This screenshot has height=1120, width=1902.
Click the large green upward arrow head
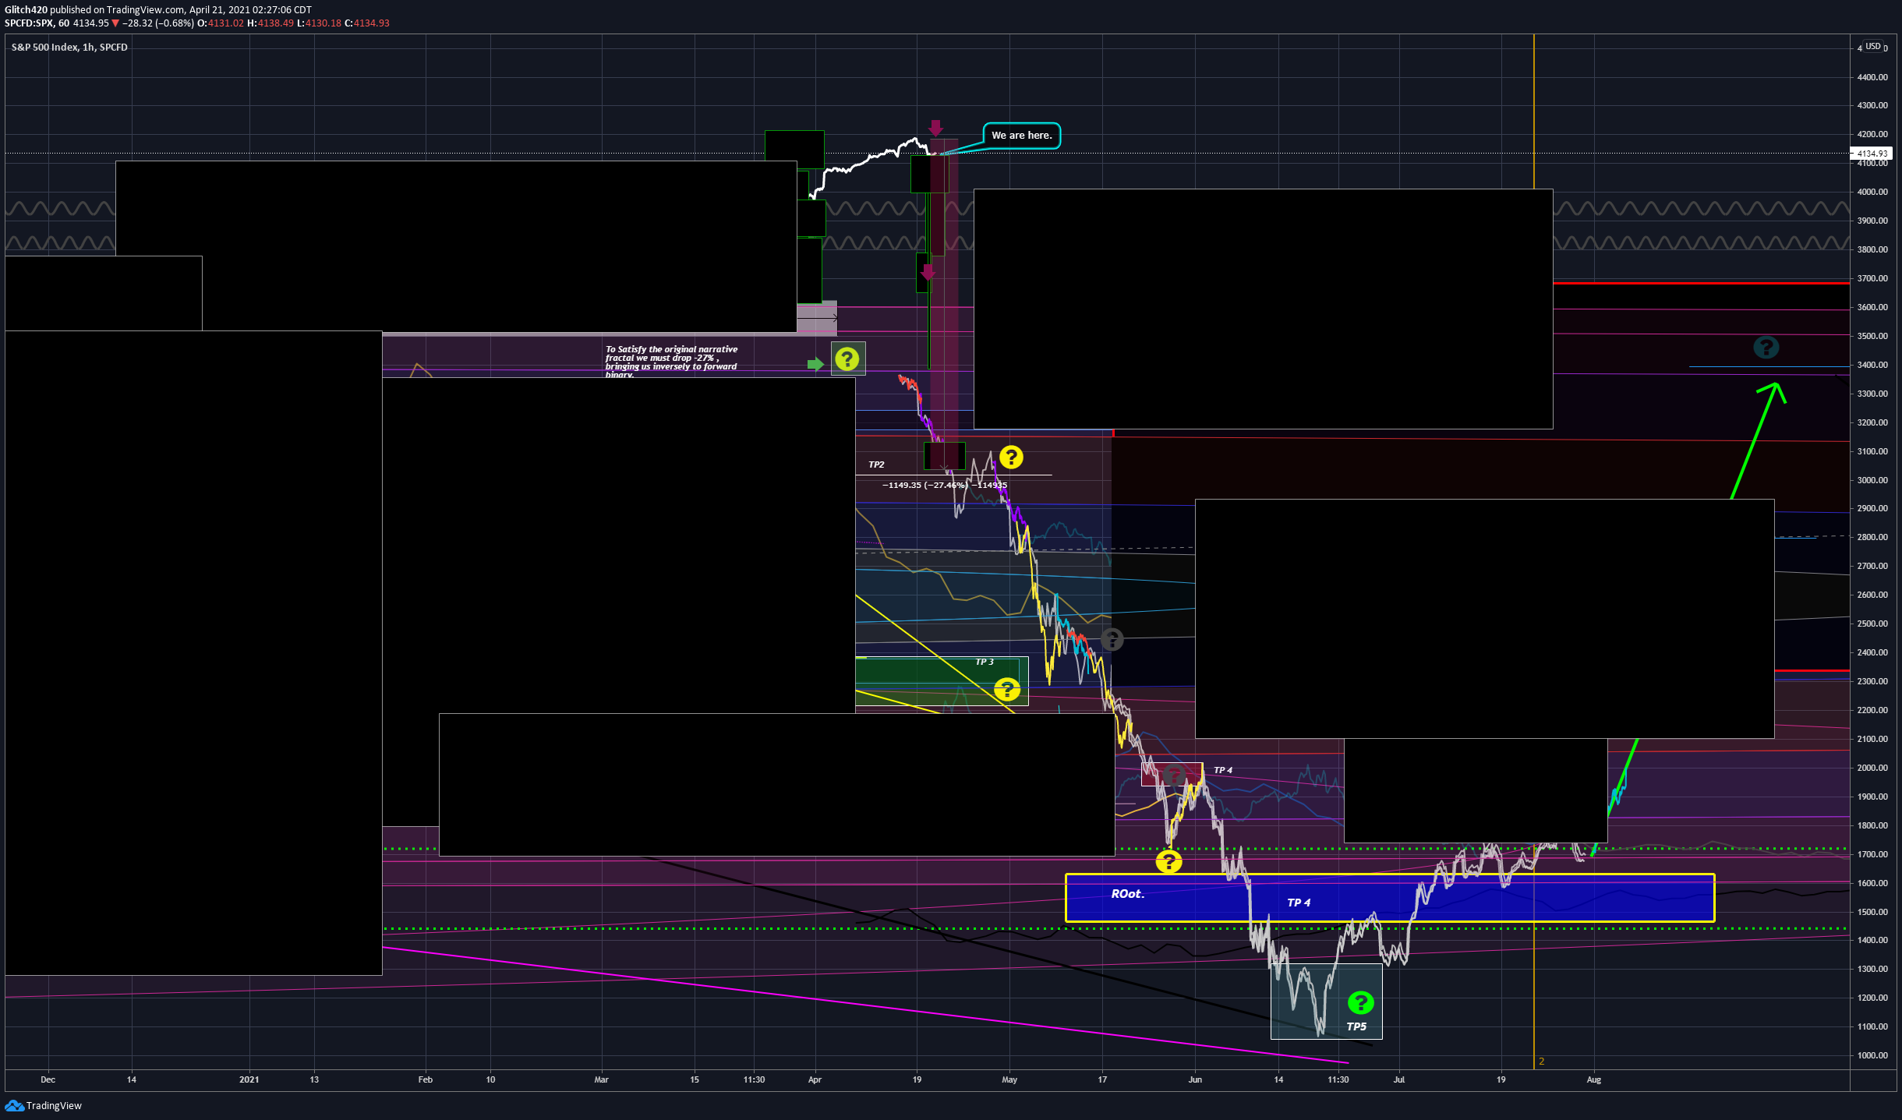1773,392
